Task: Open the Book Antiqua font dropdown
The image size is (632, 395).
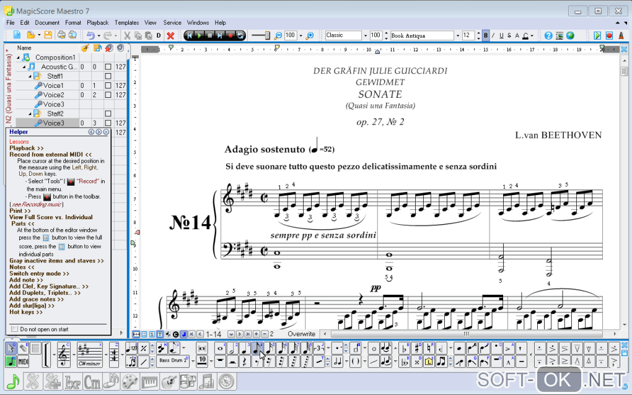Action: click(458, 35)
